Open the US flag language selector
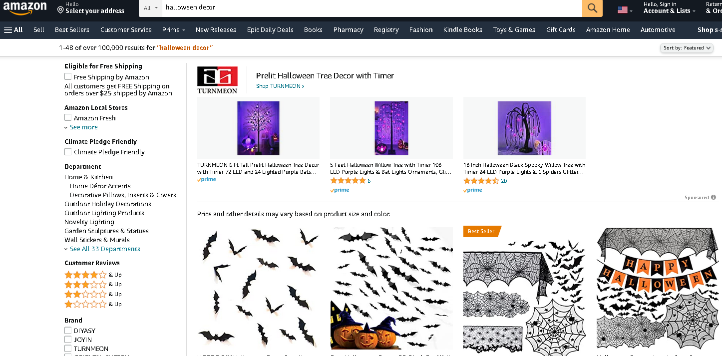Viewport: 722px width, 356px height. [625, 10]
